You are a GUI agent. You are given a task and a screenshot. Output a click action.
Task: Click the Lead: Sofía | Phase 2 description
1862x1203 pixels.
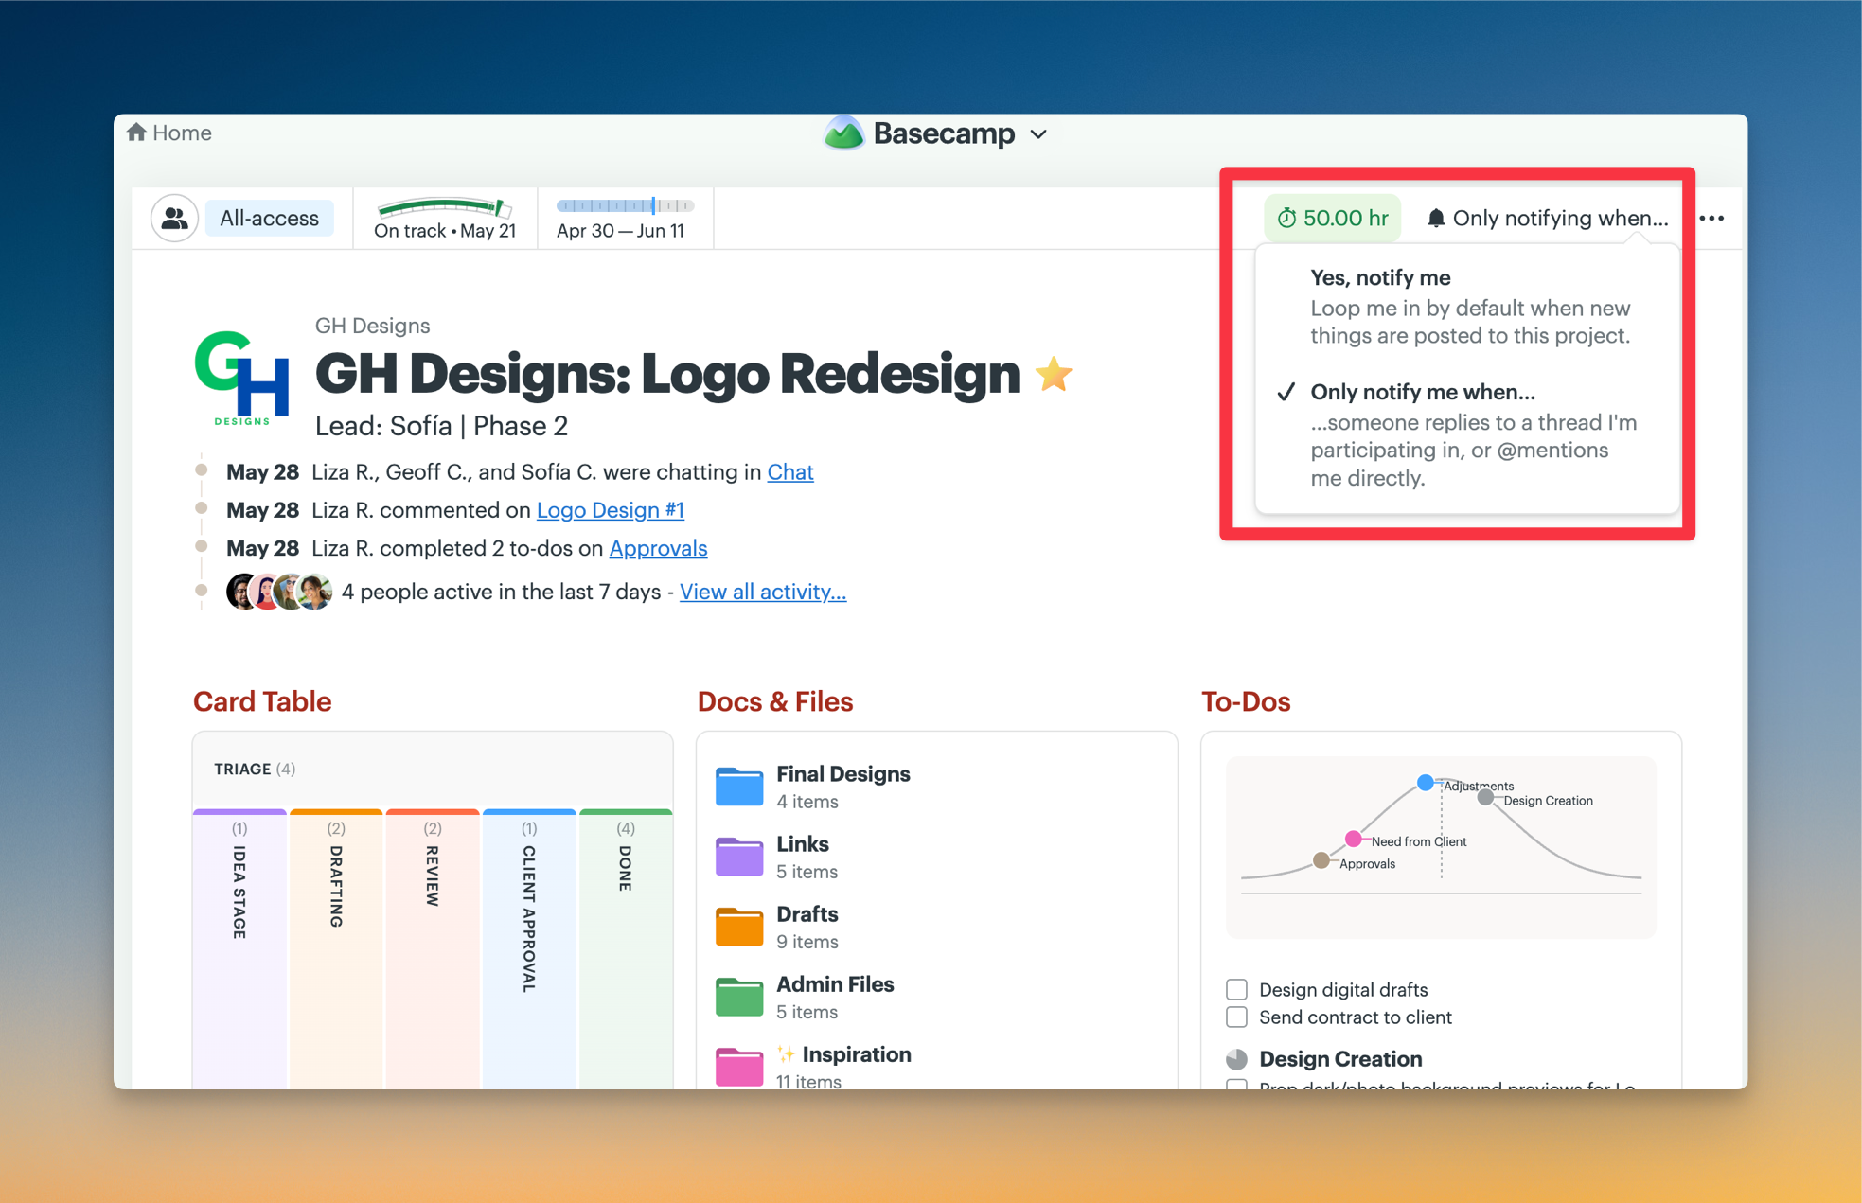pos(441,426)
